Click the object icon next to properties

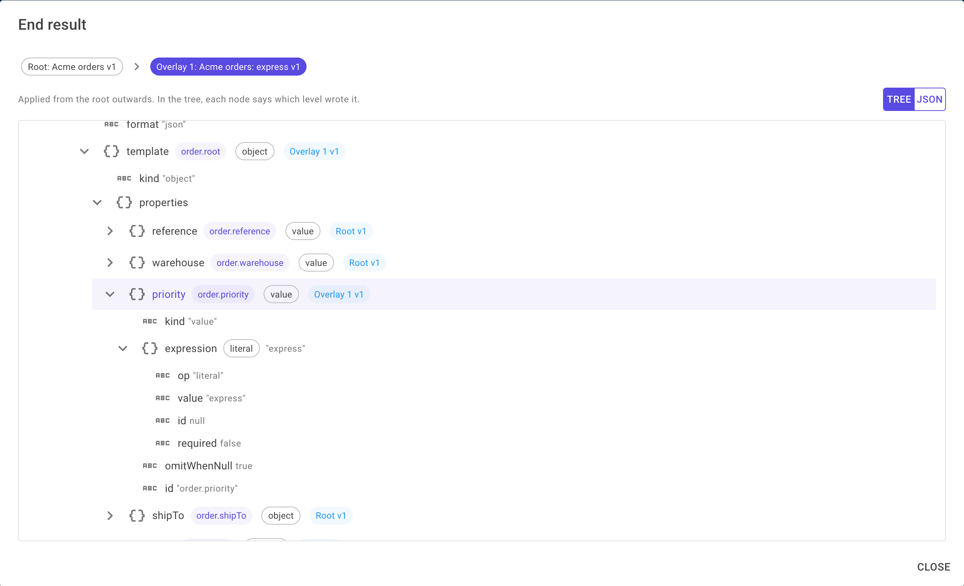(124, 202)
